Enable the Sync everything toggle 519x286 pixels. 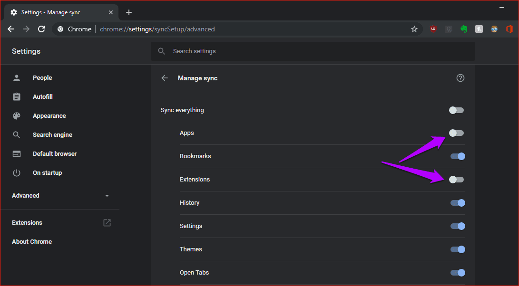456,110
